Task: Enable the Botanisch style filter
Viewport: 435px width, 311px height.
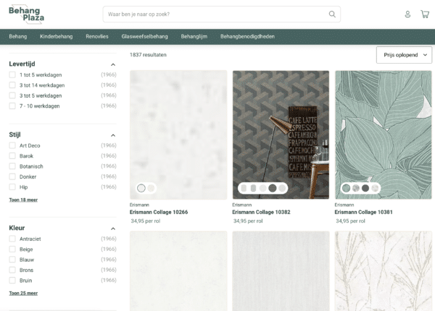Action: coord(12,166)
